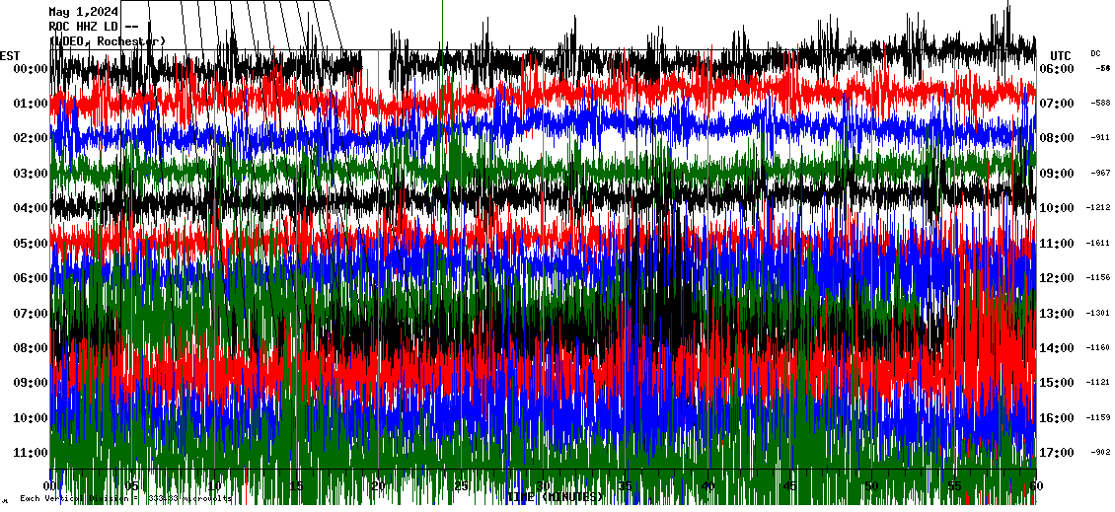Screen dimensions: 1115x512
Task: Click the 15 minute tick on time axis
Action: pos(296,486)
